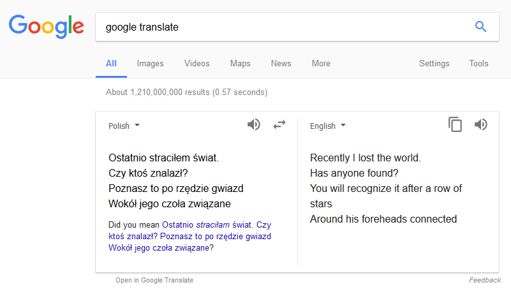
Task: Switch to the Images tab
Action: [150, 63]
